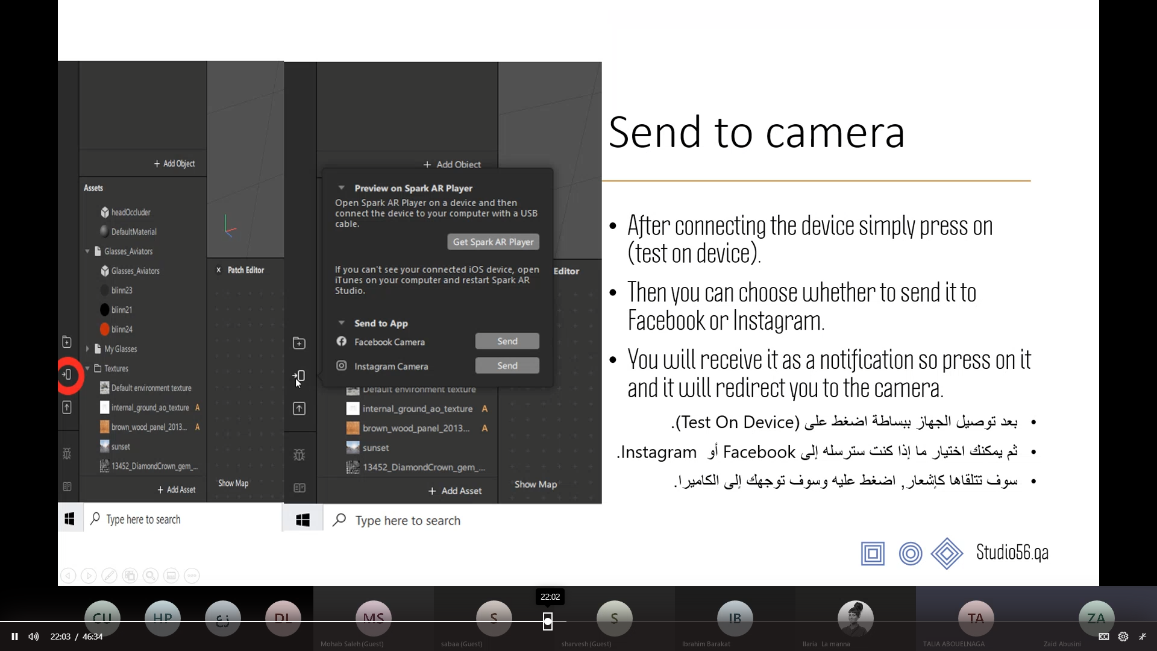Click the slideshow previous-slide arrow

(x=68, y=576)
